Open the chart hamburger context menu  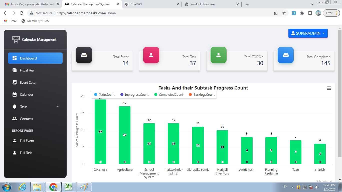point(329,88)
